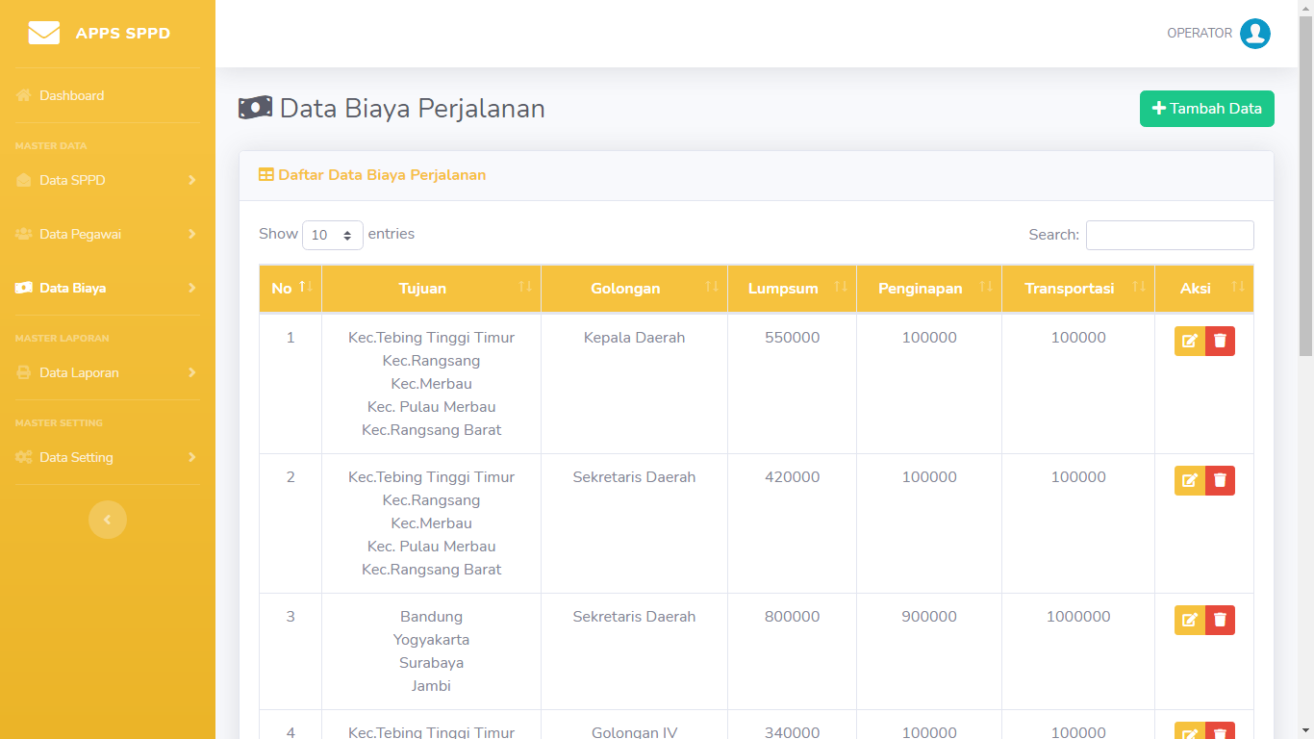
Task: Click table icon beside Daftar Data heading
Action: pyautogui.click(x=266, y=175)
